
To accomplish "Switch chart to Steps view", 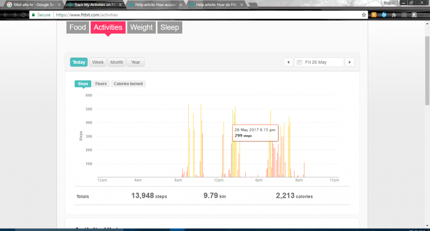I will click(x=83, y=84).
